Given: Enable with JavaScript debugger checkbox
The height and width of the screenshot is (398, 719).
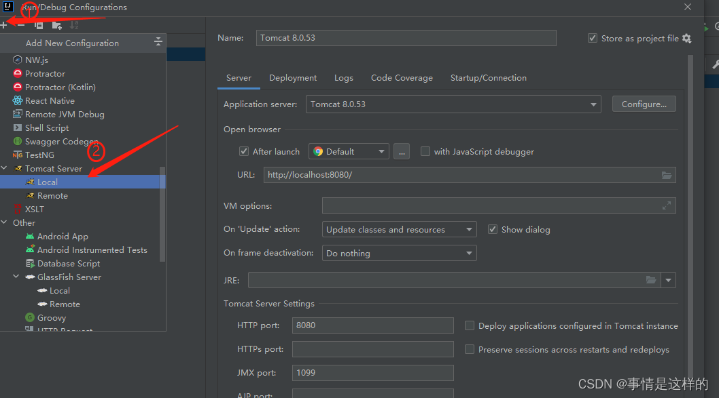Looking at the screenshot, I should (x=425, y=151).
